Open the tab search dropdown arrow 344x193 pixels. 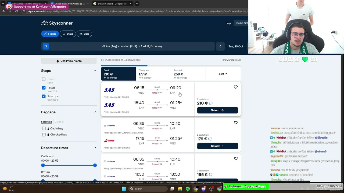3,4
